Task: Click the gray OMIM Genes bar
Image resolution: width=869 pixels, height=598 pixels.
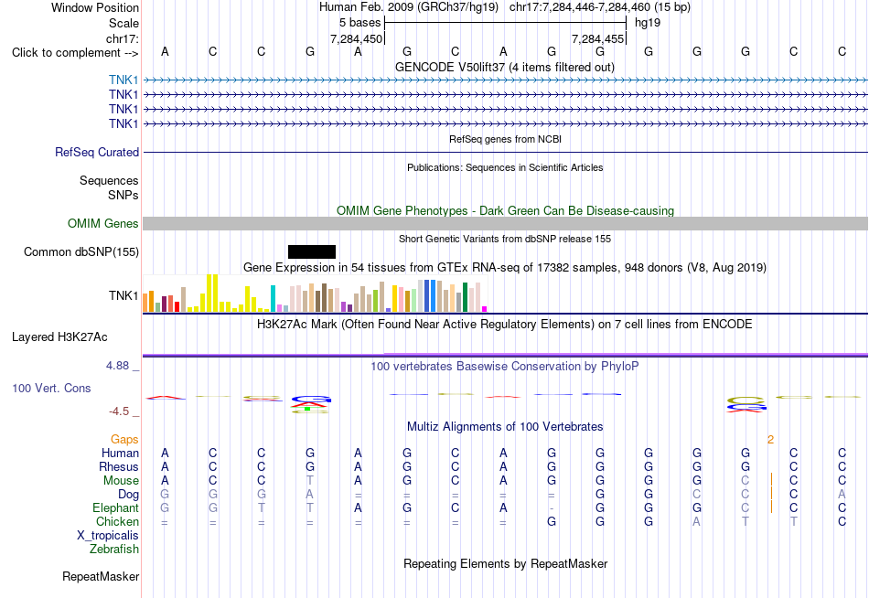Action: (x=505, y=223)
